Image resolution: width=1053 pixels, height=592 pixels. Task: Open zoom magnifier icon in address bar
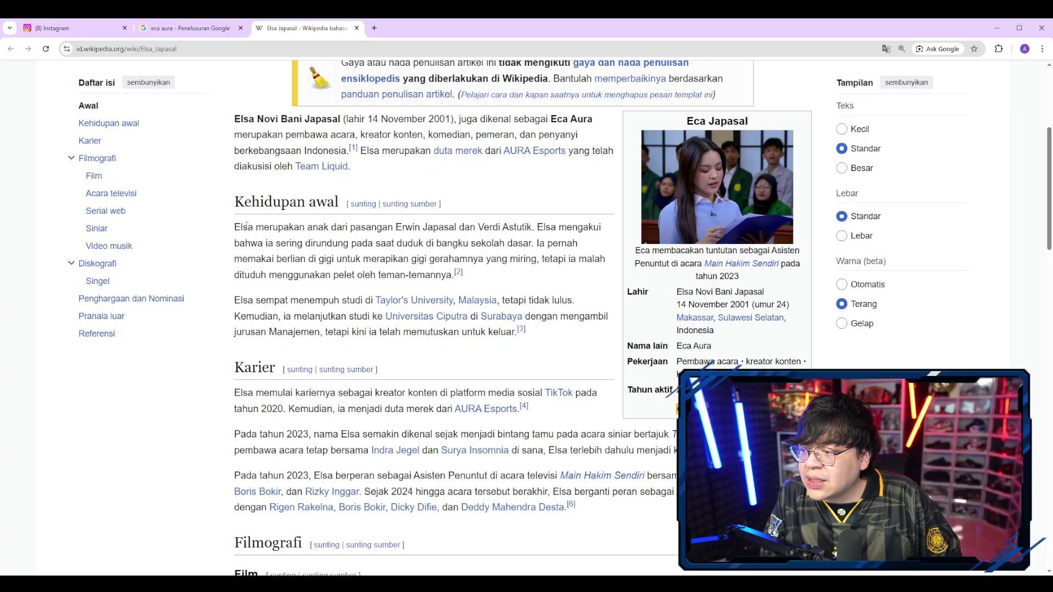coord(902,49)
